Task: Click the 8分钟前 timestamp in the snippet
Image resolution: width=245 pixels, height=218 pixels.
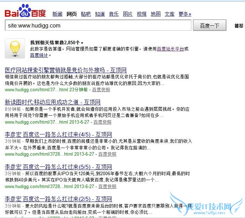Action: (x=13, y=109)
